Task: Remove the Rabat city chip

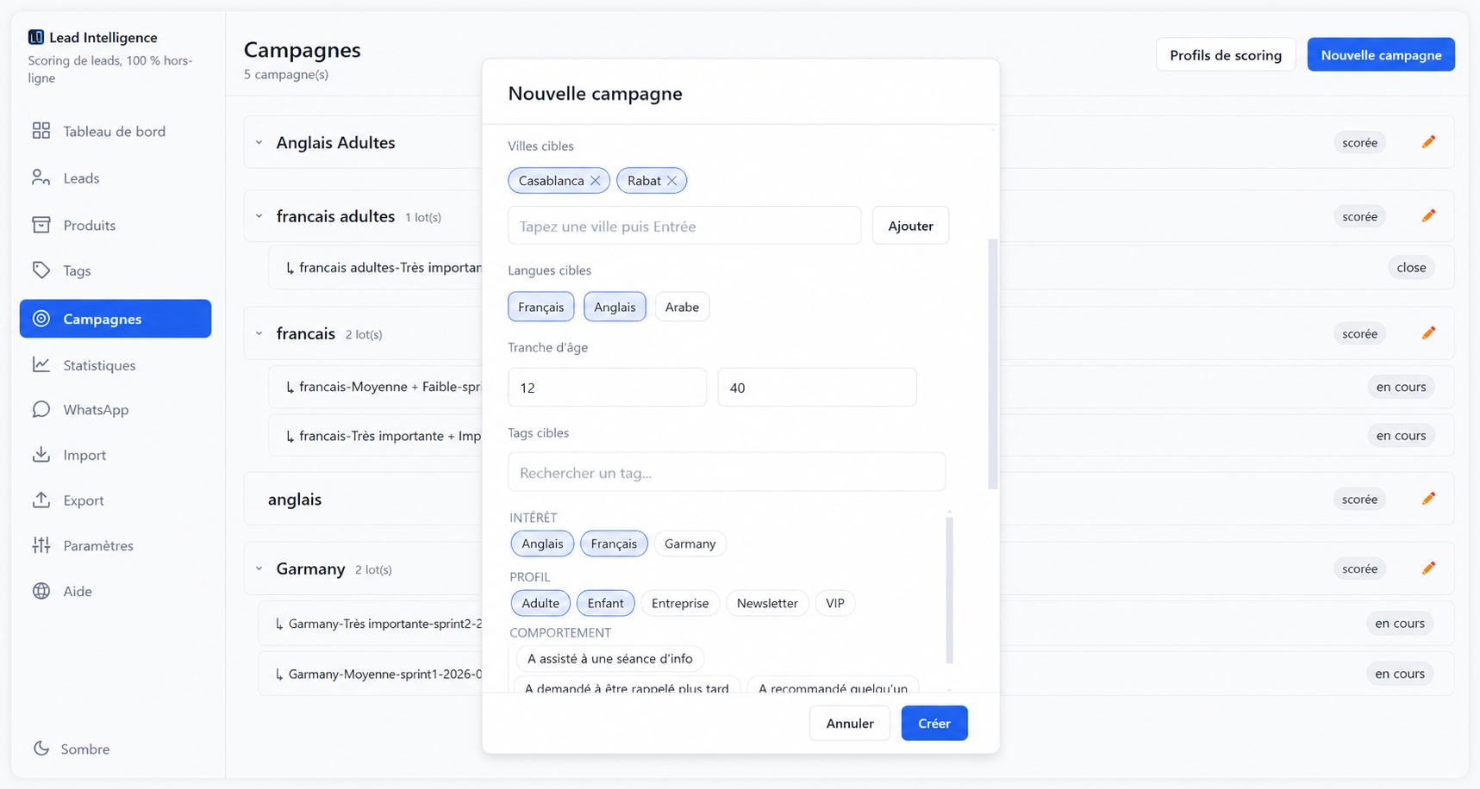Action: (672, 181)
